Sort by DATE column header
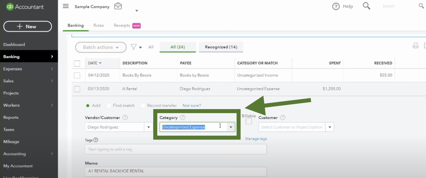The height and width of the screenshot is (178, 426). coord(95,63)
